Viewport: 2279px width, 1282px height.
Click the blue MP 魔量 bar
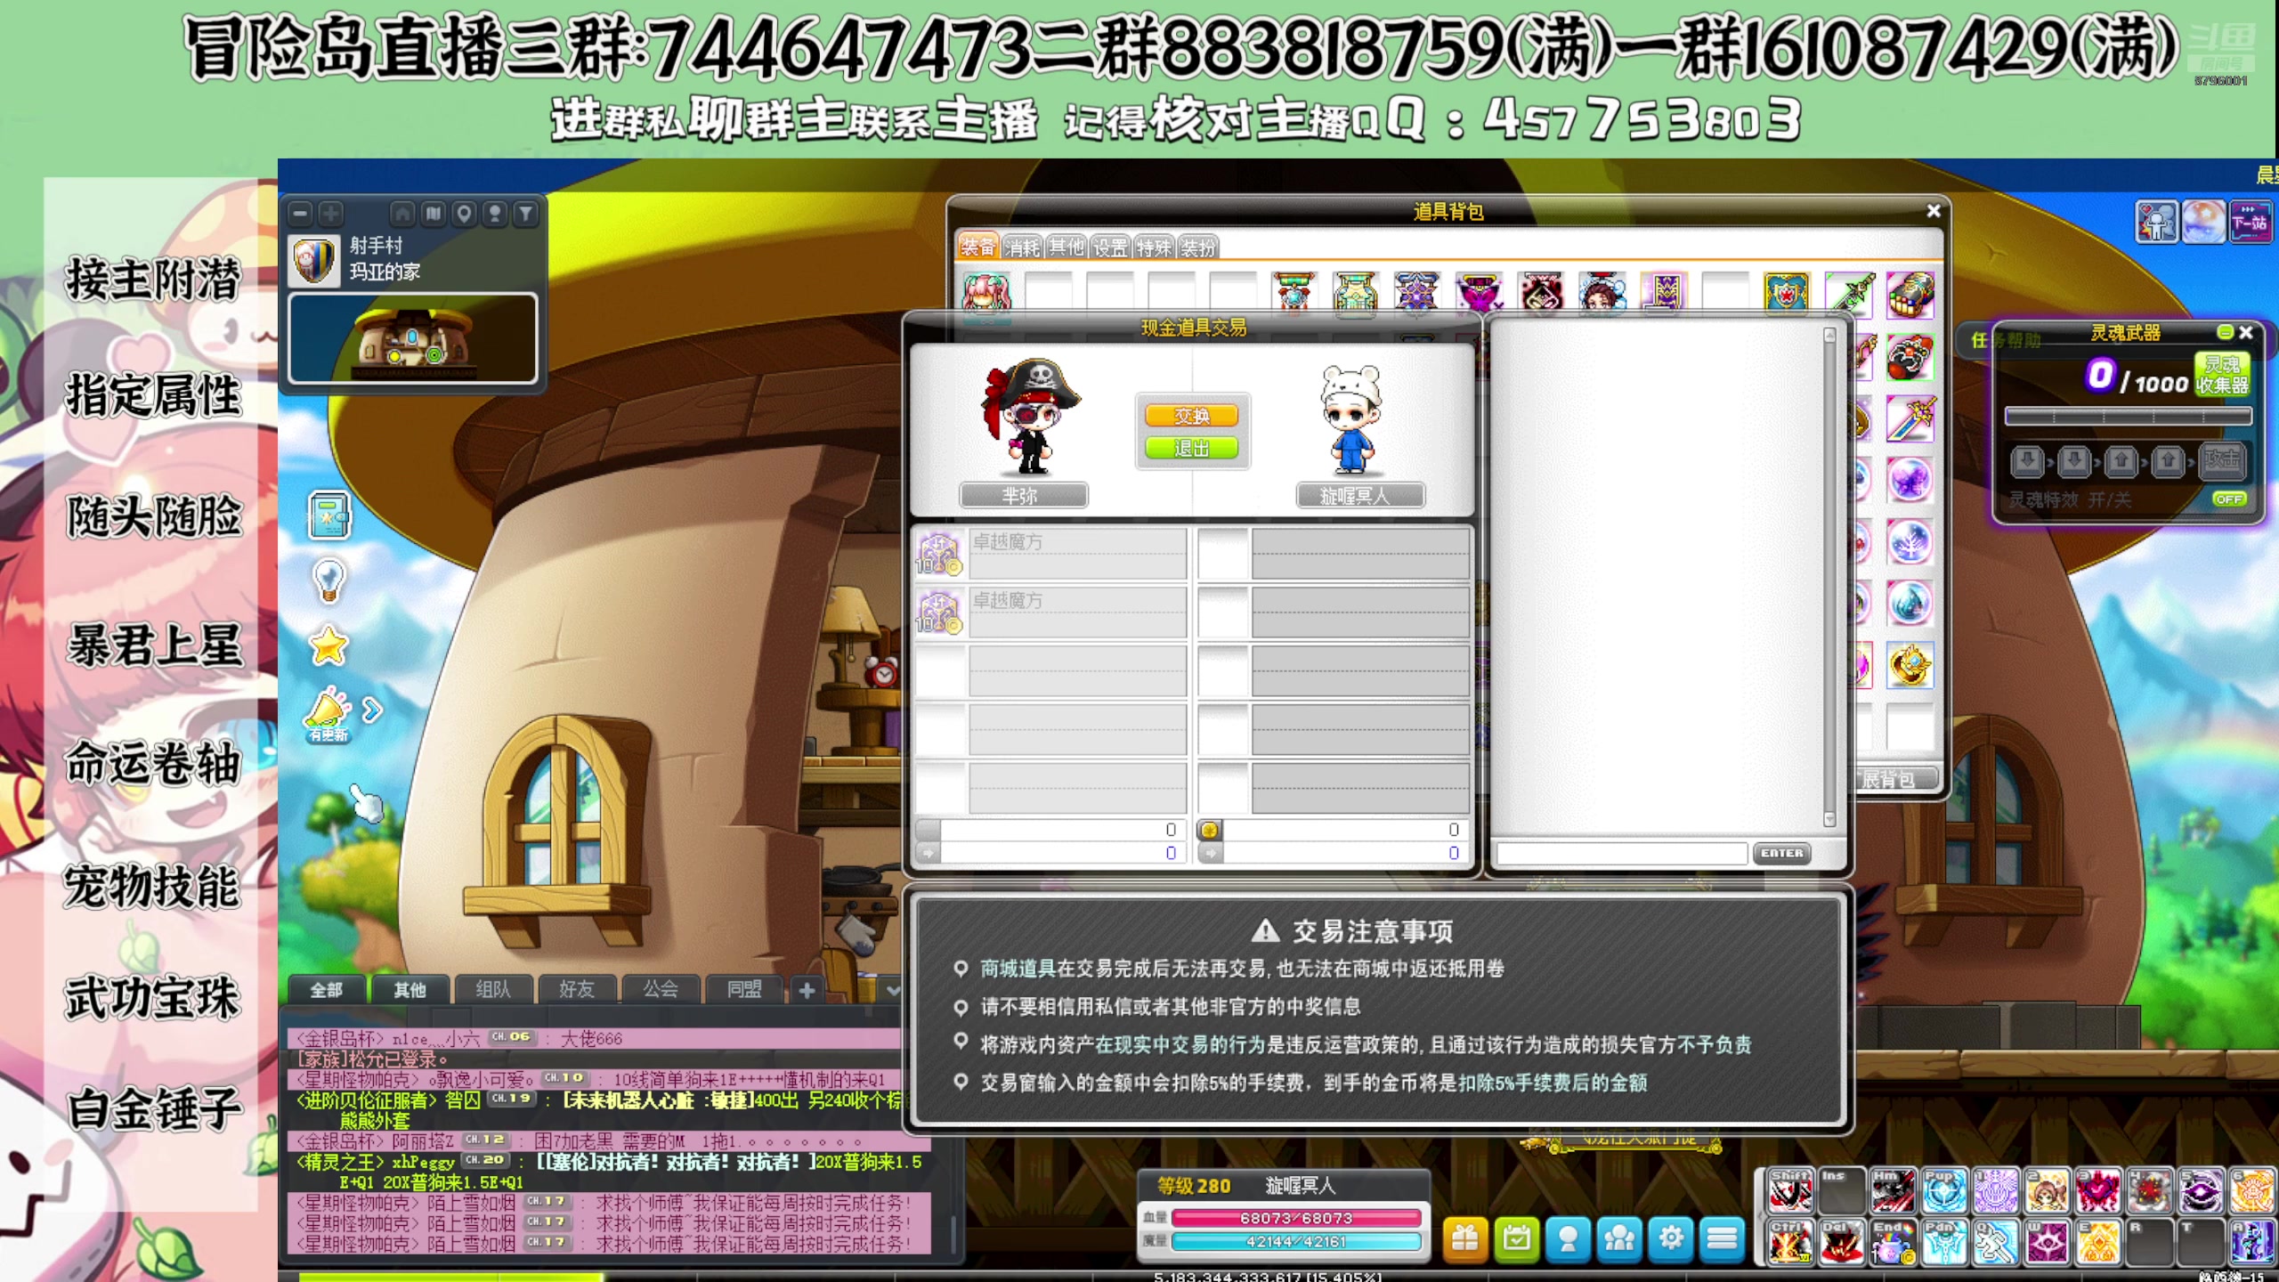1296,1242
